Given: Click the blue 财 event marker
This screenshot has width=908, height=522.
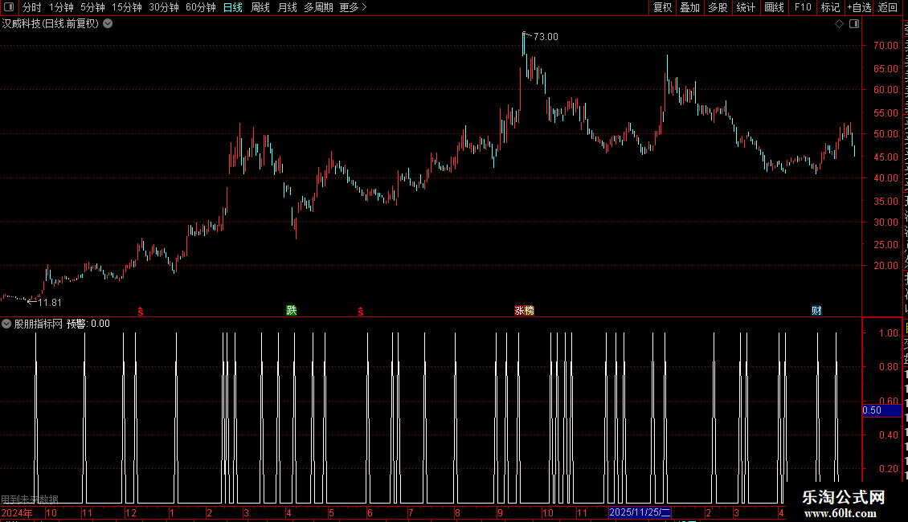Looking at the screenshot, I should click(x=816, y=310).
